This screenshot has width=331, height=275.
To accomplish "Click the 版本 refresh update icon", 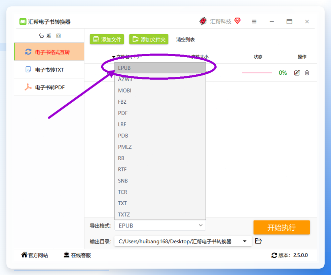I will coord(274,255).
